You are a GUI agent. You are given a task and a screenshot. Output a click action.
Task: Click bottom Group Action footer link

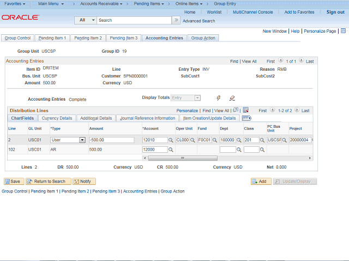tap(172, 191)
